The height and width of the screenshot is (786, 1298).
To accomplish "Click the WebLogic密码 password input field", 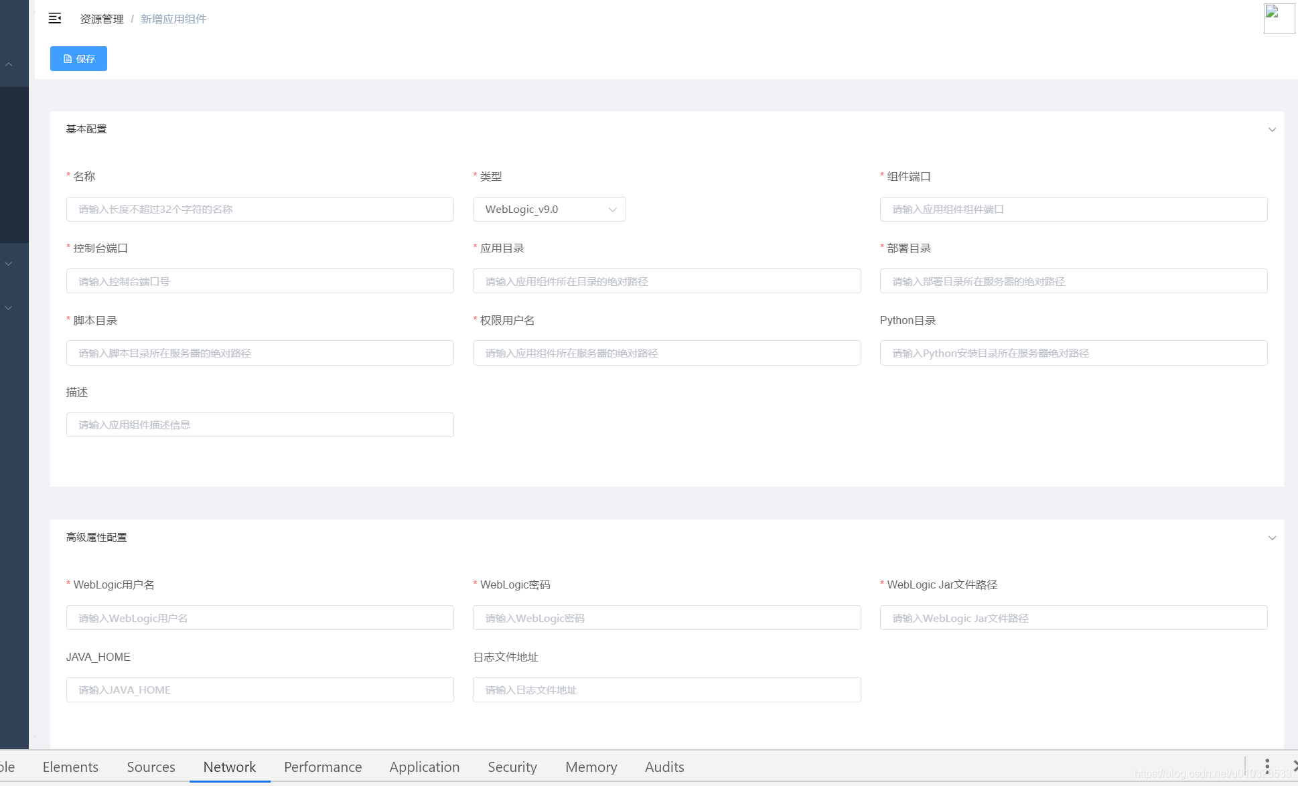I will point(666,617).
